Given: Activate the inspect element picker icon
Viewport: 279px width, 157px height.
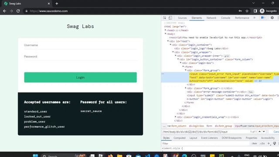Looking at the screenshot, I should [x=165, y=18].
